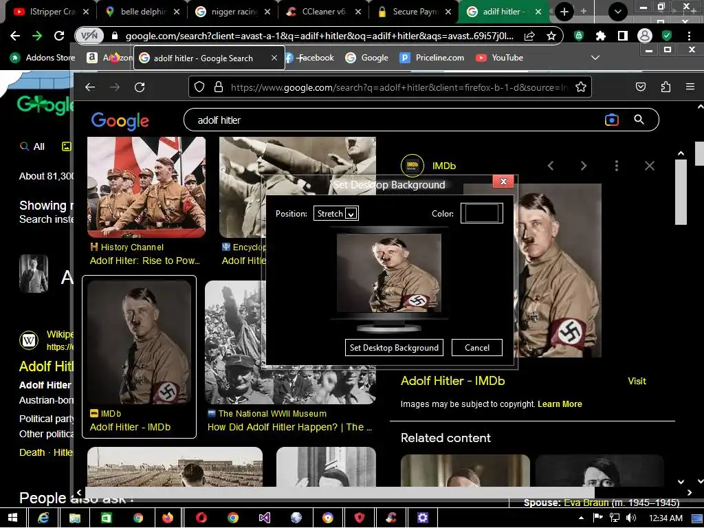This screenshot has height=528, width=704.
Task: Reload the page in Firefox
Action: (140, 87)
